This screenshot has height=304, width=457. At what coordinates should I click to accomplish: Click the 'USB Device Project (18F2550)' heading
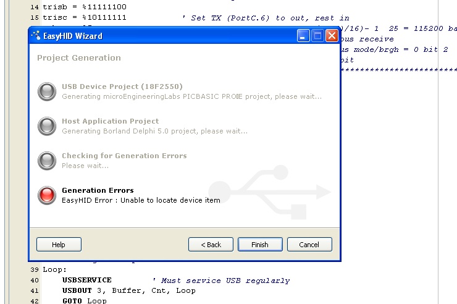tap(122, 87)
